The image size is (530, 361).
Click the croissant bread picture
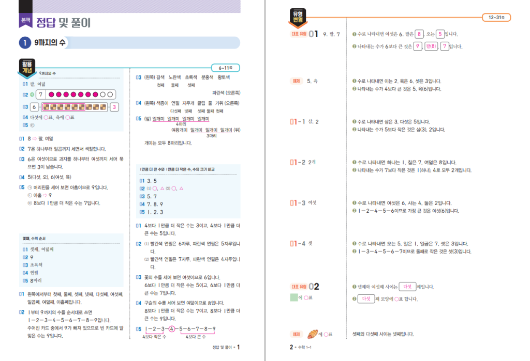tap(314, 334)
